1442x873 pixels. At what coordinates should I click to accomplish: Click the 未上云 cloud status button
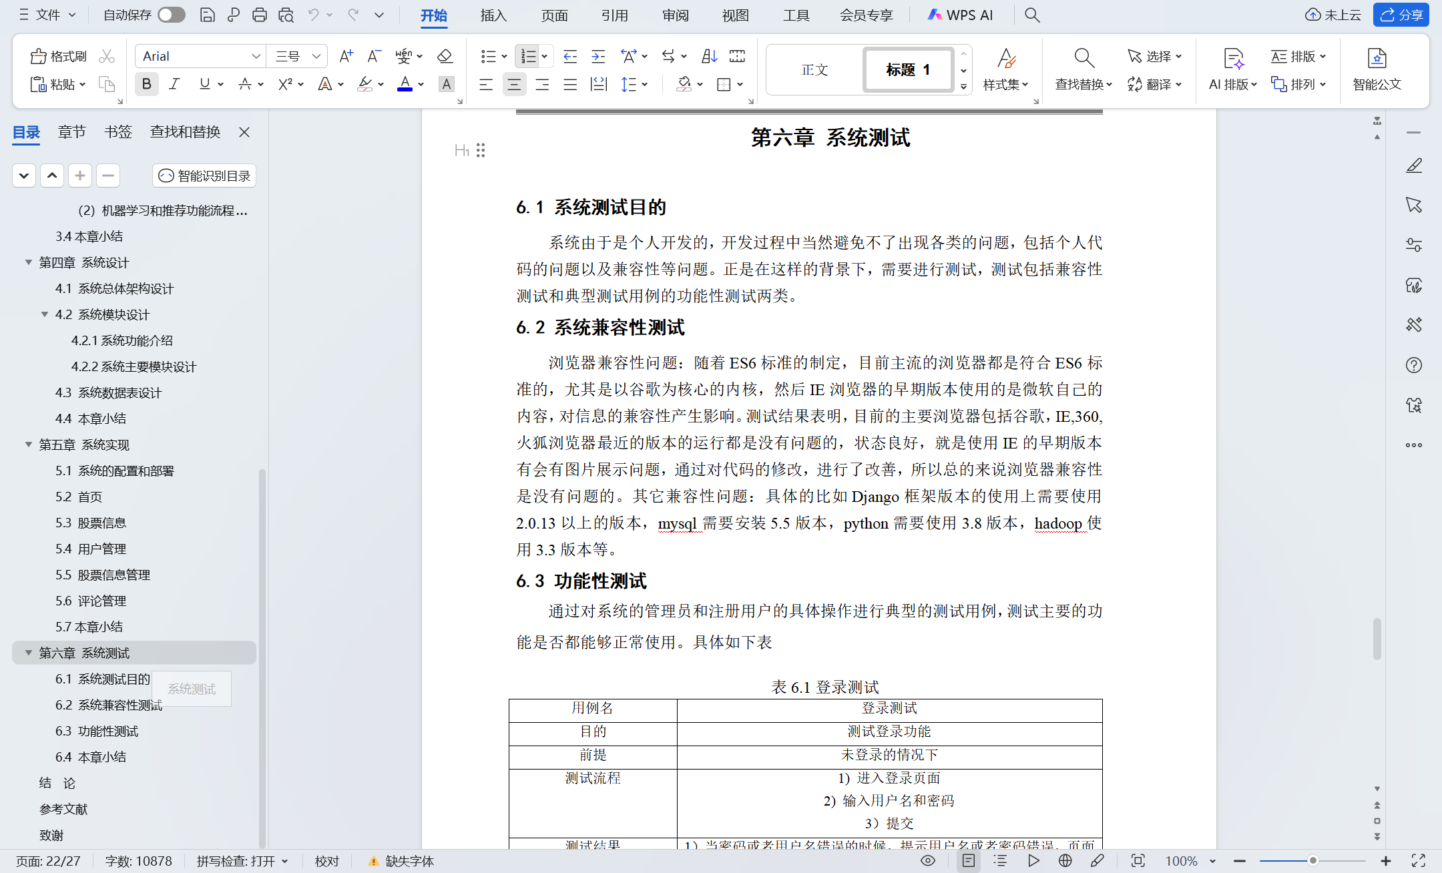pos(1333,15)
